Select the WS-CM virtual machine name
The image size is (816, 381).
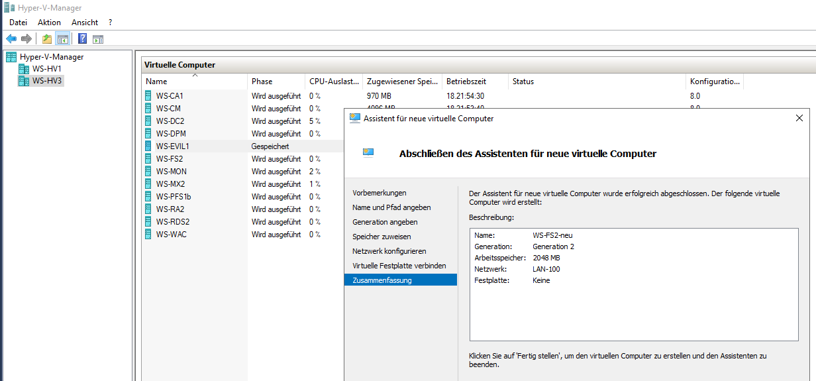pyautogui.click(x=168, y=108)
